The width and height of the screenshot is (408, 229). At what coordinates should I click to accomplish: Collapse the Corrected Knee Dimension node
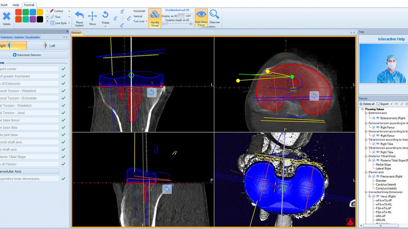pyautogui.click(x=366, y=192)
